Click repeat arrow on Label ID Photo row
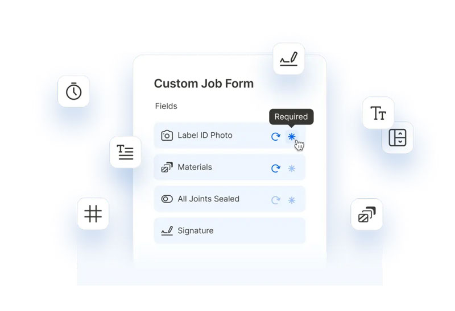Image resolution: width=455 pixels, height=311 pixels. 276,136
